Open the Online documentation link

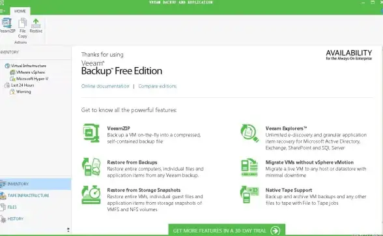click(106, 86)
